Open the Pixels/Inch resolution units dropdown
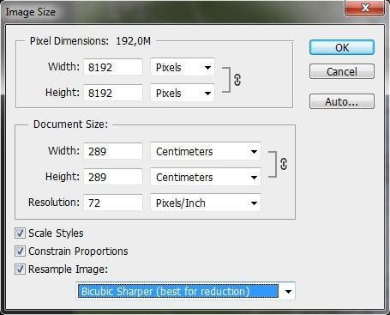390x315 pixels. tap(206, 203)
